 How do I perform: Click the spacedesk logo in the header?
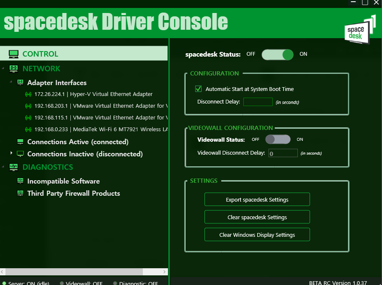[x=360, y=30]
